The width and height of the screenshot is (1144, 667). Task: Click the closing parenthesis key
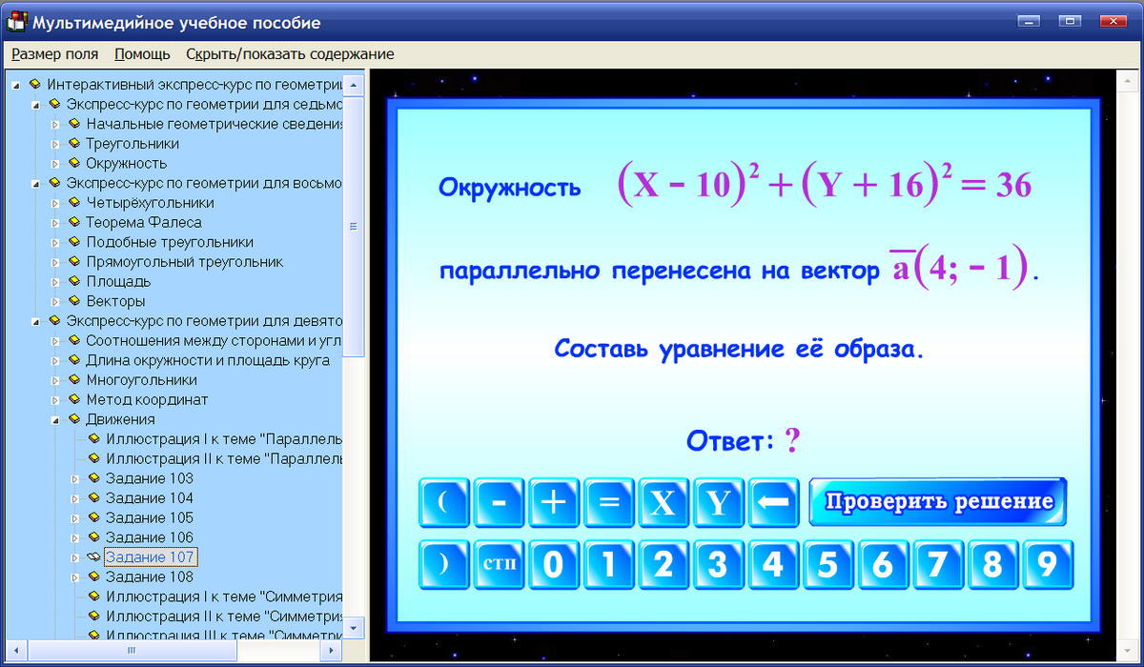click(442, 564)
